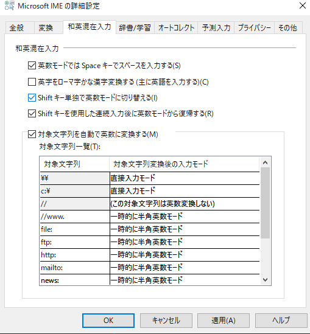The image size is (310, 334).
Task: Click the list scrollbar down arrow
Action: click(265, 280)
